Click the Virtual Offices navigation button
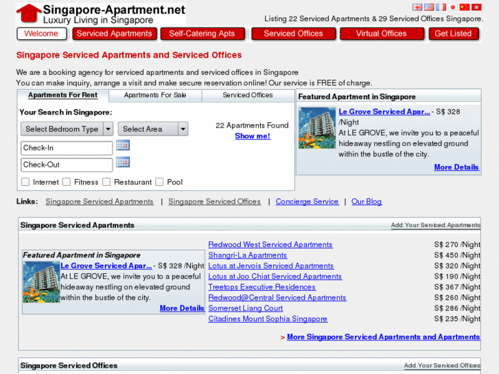 [x=381, y=34]
